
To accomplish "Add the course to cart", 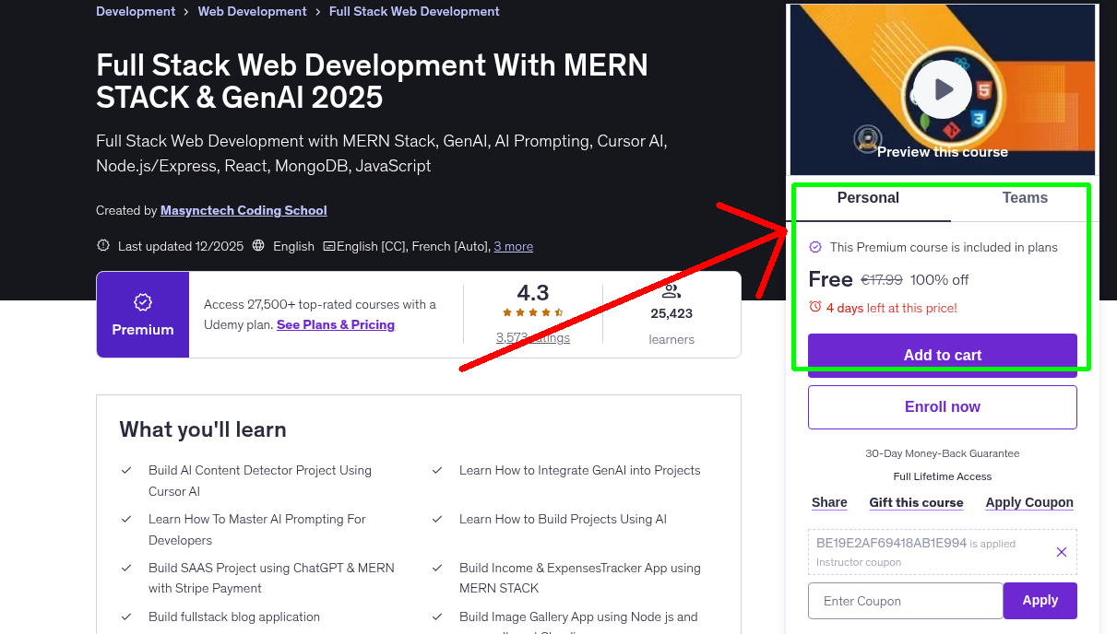I will tap(942, 354).
